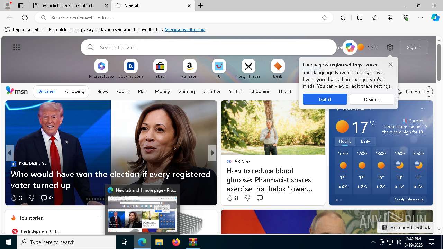443x249 pixels.
Task: Click Import favorites
Action: point(24,30)
